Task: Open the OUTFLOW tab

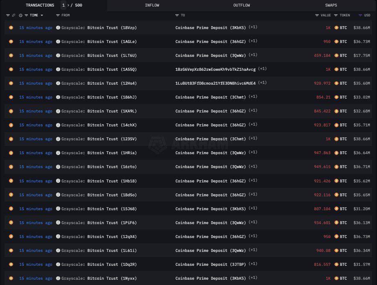Action: 241,5
